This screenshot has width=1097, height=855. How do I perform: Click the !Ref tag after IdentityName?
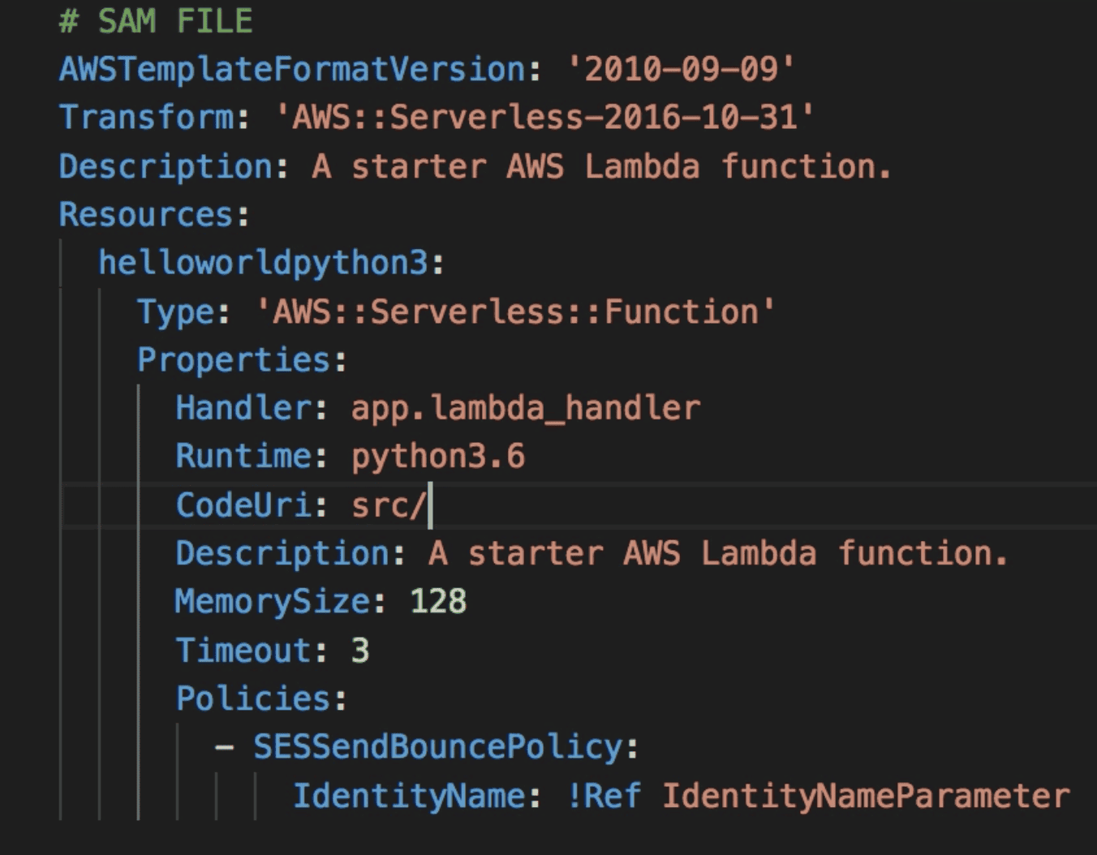(x=603, y=796)
